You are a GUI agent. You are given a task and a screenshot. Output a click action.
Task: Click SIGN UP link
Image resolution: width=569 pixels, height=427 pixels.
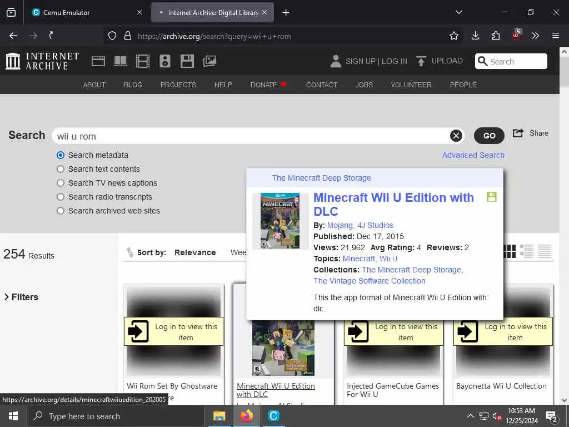click(360, 61)
